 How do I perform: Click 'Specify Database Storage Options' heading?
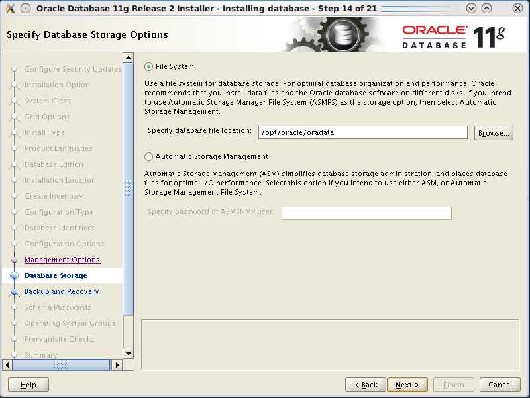pos(87,34)
